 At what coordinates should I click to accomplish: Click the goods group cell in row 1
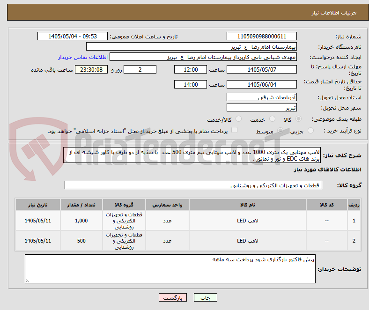pyautogui.click(x=124, y=221)
